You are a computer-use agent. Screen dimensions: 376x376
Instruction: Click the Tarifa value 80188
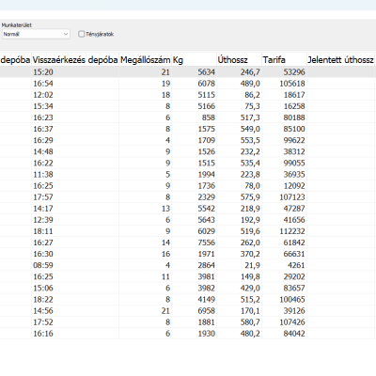(294, 117)
